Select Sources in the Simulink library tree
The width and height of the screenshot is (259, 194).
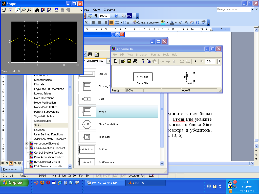coord(39,130)
